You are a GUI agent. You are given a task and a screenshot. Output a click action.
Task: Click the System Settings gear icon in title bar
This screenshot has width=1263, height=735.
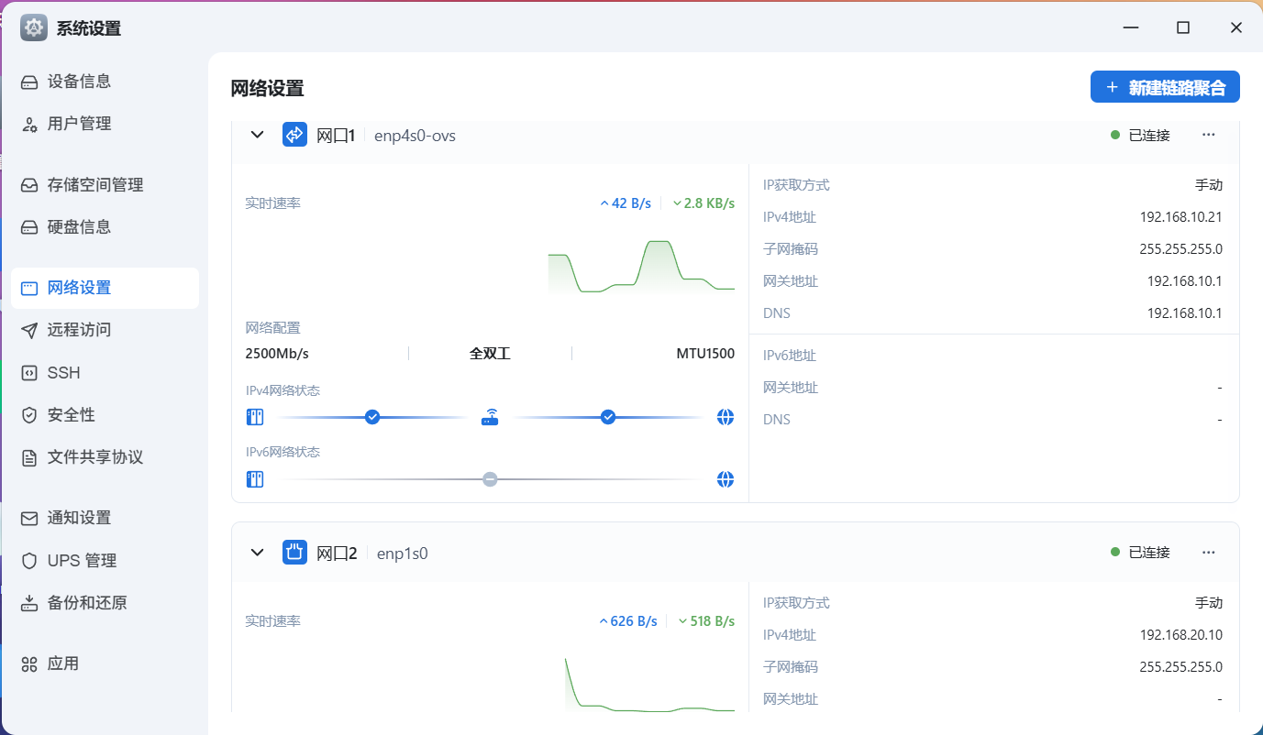click(34, 27)
